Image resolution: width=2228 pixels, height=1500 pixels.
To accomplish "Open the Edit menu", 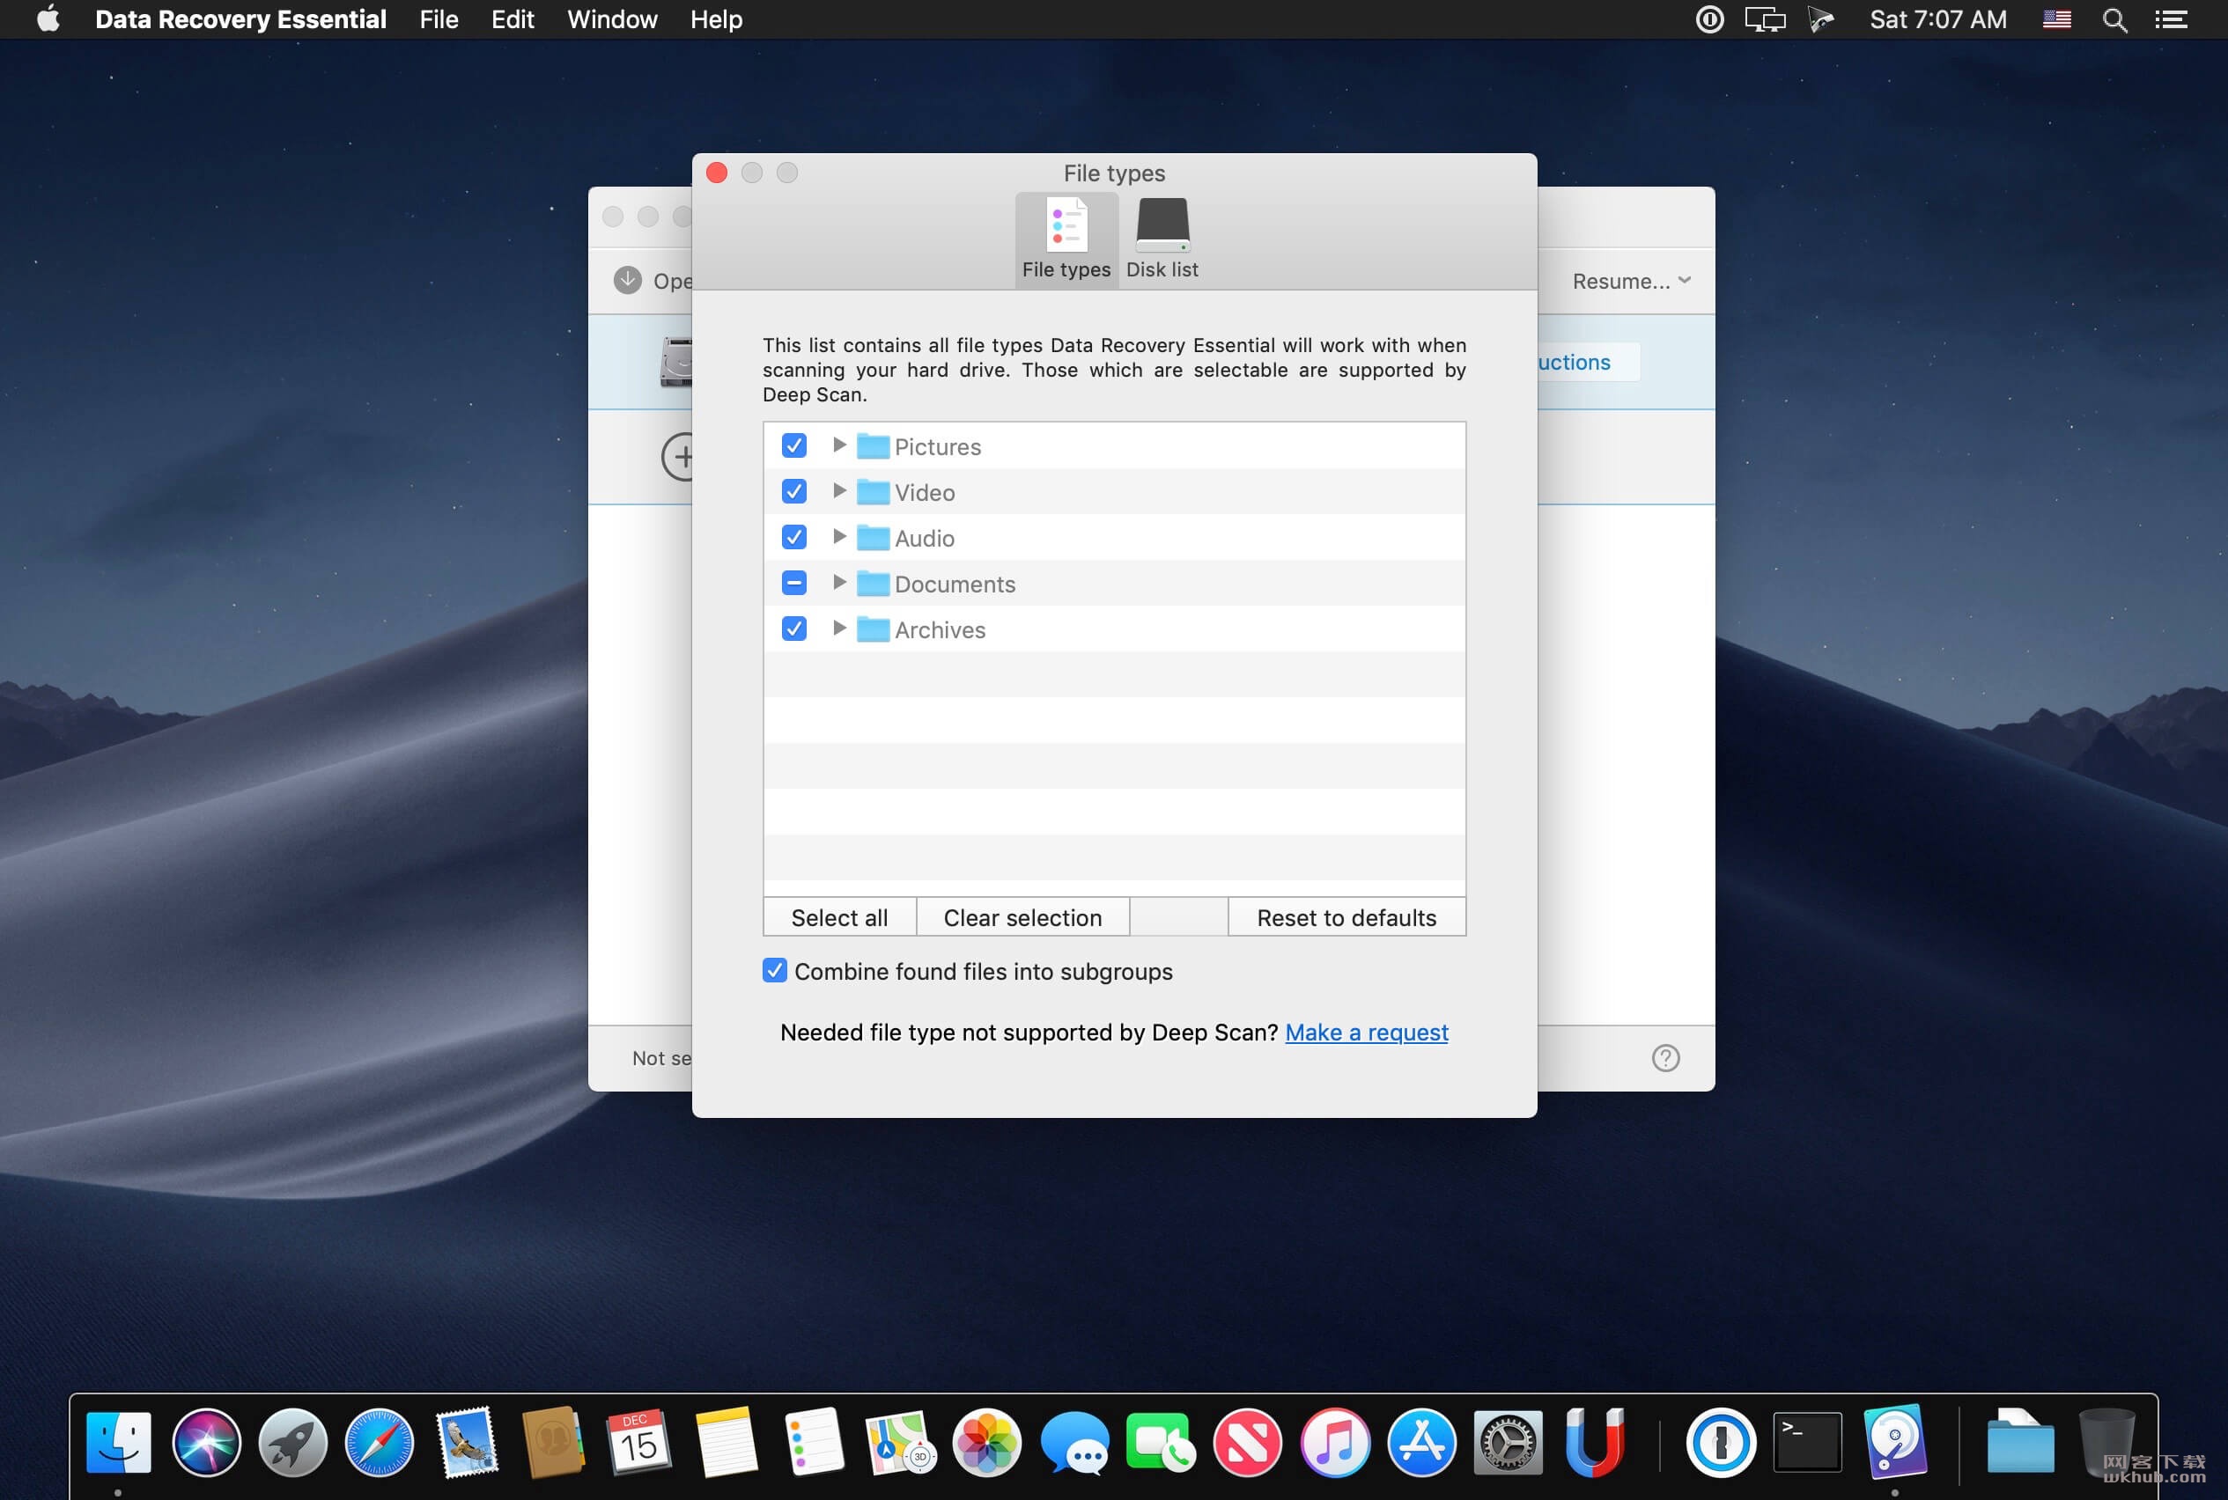I will click(512, 19).
